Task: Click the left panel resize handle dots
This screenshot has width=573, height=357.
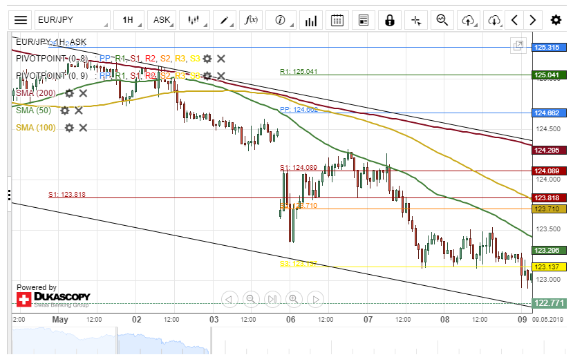Action: pos(9,195)
